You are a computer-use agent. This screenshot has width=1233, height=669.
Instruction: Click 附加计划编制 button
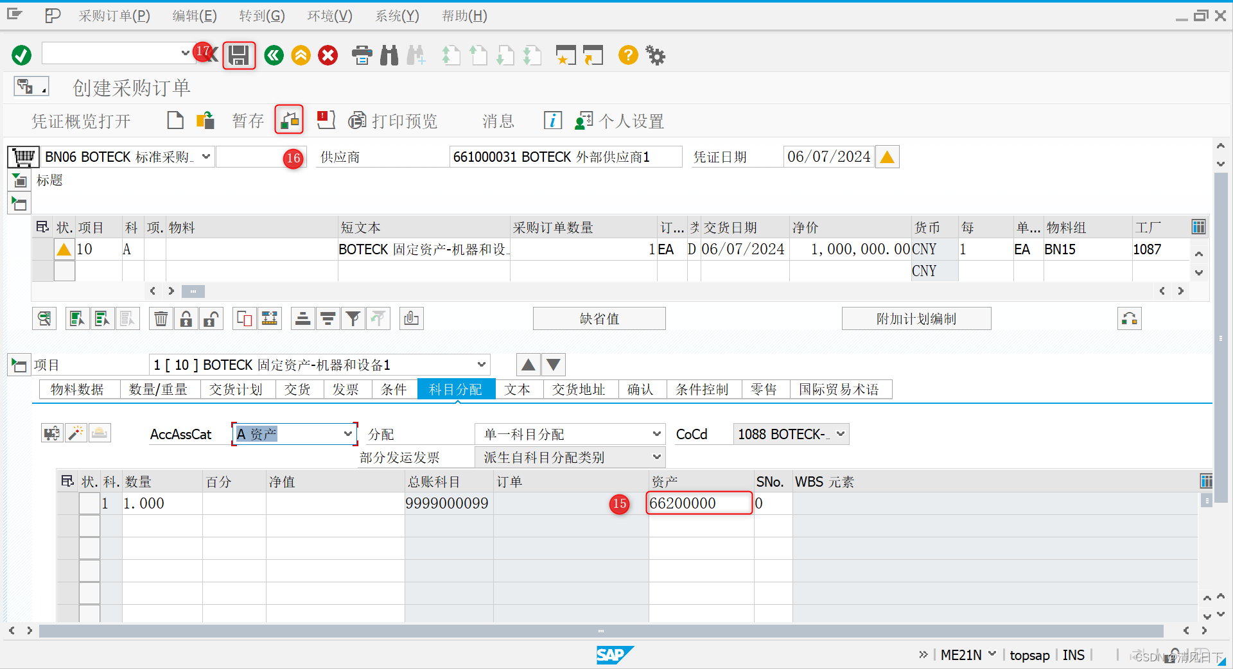pos(916,318)
